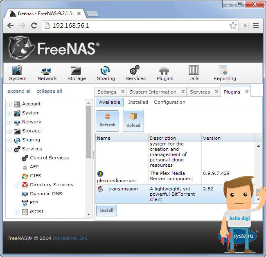Expand the System tree node
This screenshot has height=257, width=266.
[x=9, y=113]
